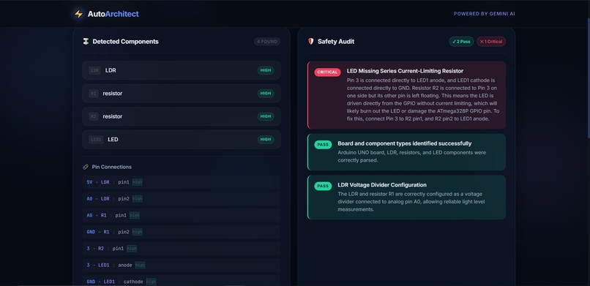Click the LED1 component tag icon

96,140
